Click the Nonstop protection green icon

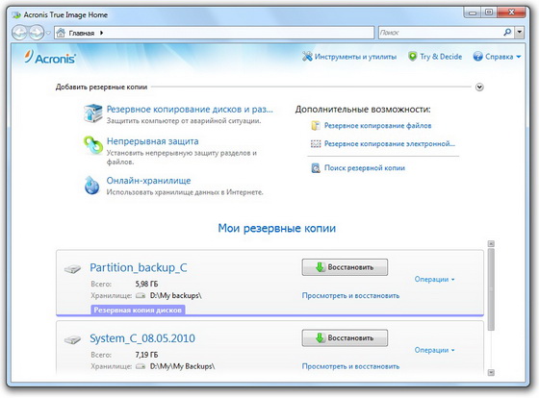pos(93,145)
